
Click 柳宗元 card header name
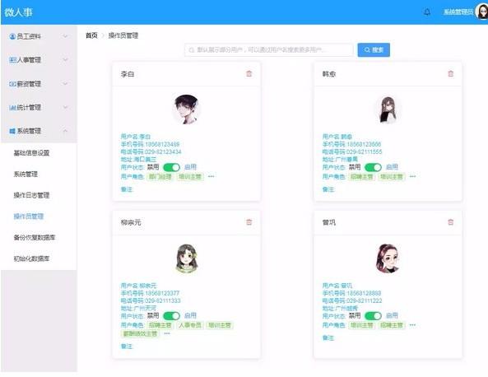tap(131, 222)
